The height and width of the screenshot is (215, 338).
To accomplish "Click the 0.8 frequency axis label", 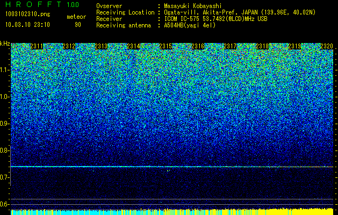I will [4, 150].
